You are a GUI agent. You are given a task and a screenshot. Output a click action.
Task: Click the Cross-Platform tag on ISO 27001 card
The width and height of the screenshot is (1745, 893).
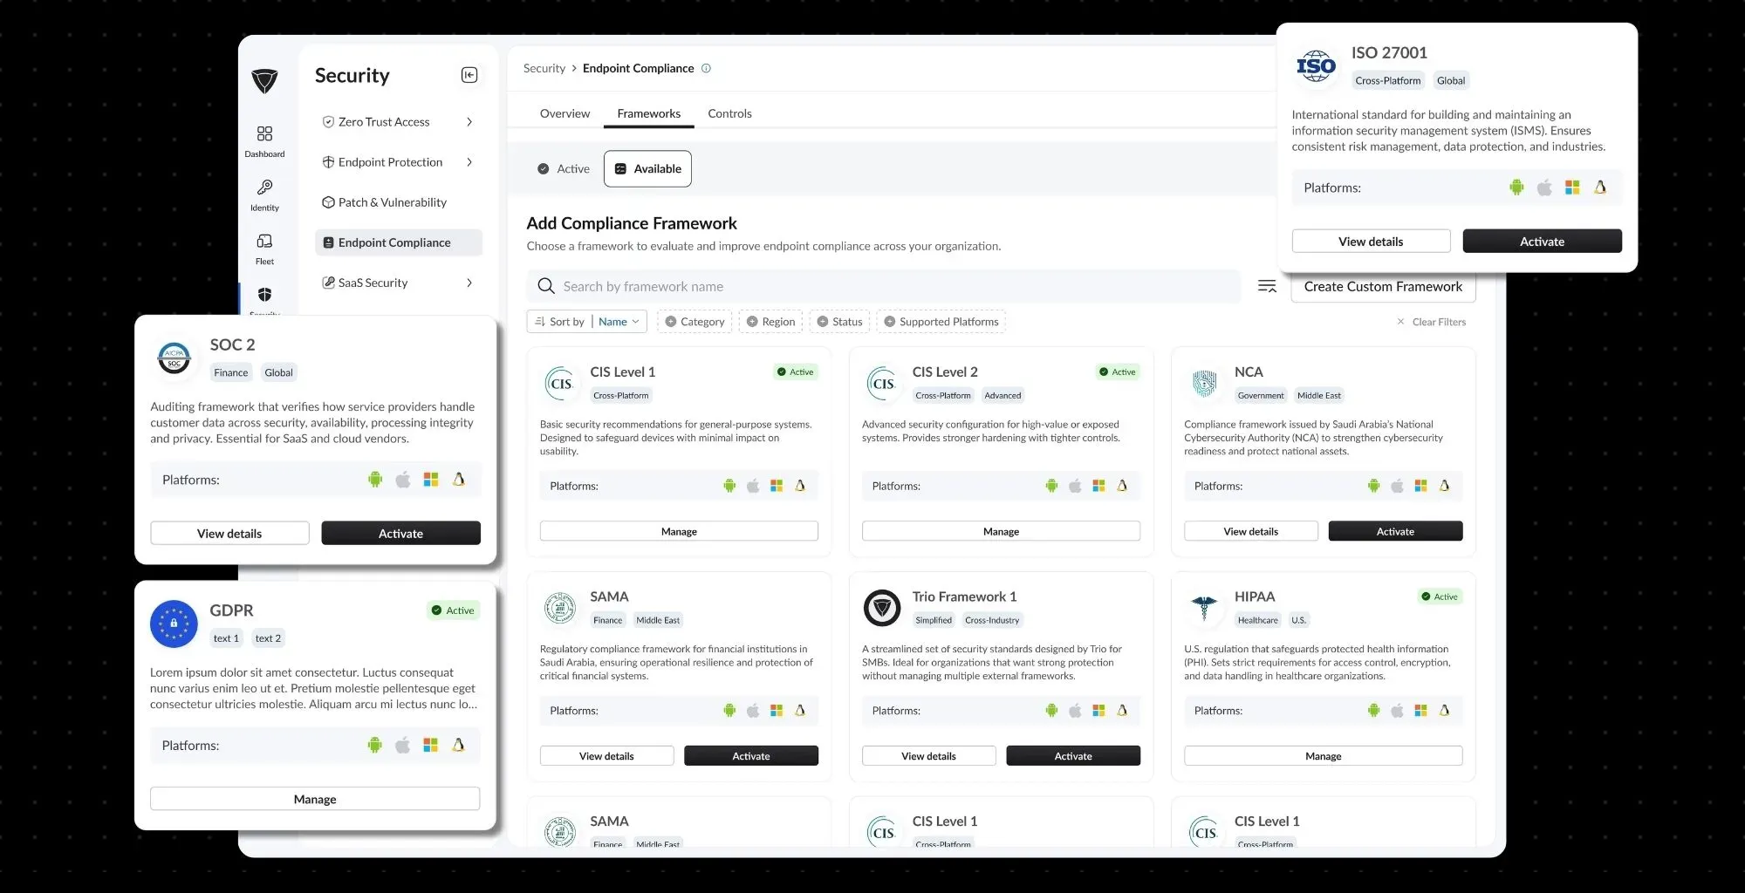[x=1388, y=80]
